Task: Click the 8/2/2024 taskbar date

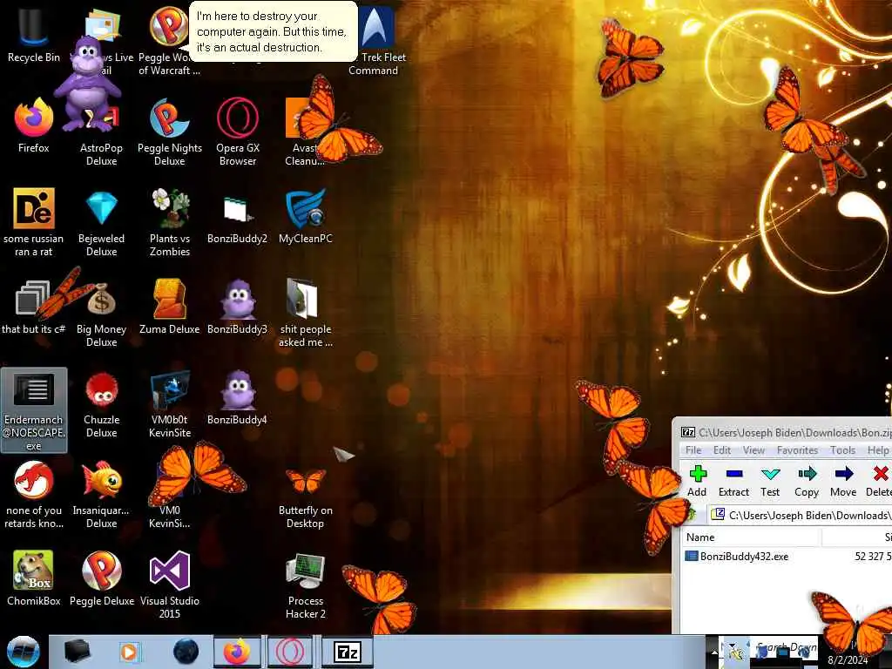Action: pos(848,660)
